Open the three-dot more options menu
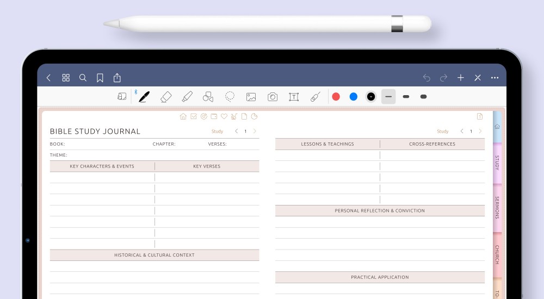The image size is (544, 299). pyautogui.click(x=494, y=78)
